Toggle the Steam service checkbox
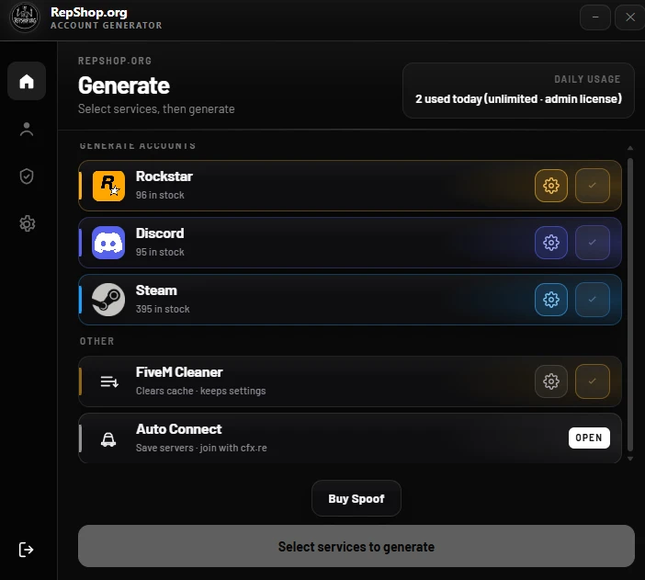Screen dimensions: 645x580 click(593, 300)
